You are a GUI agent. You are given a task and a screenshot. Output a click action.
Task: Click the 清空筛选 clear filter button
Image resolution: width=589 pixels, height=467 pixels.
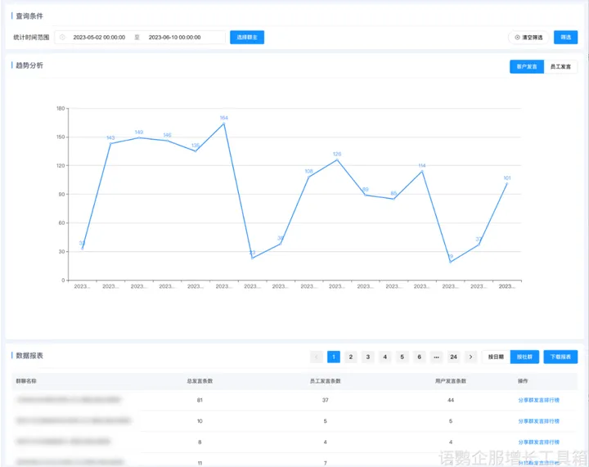point(528,38)
